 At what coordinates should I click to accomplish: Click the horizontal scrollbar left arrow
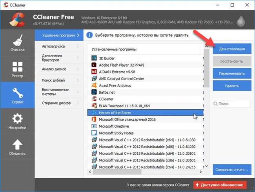[x=90, y=172]
